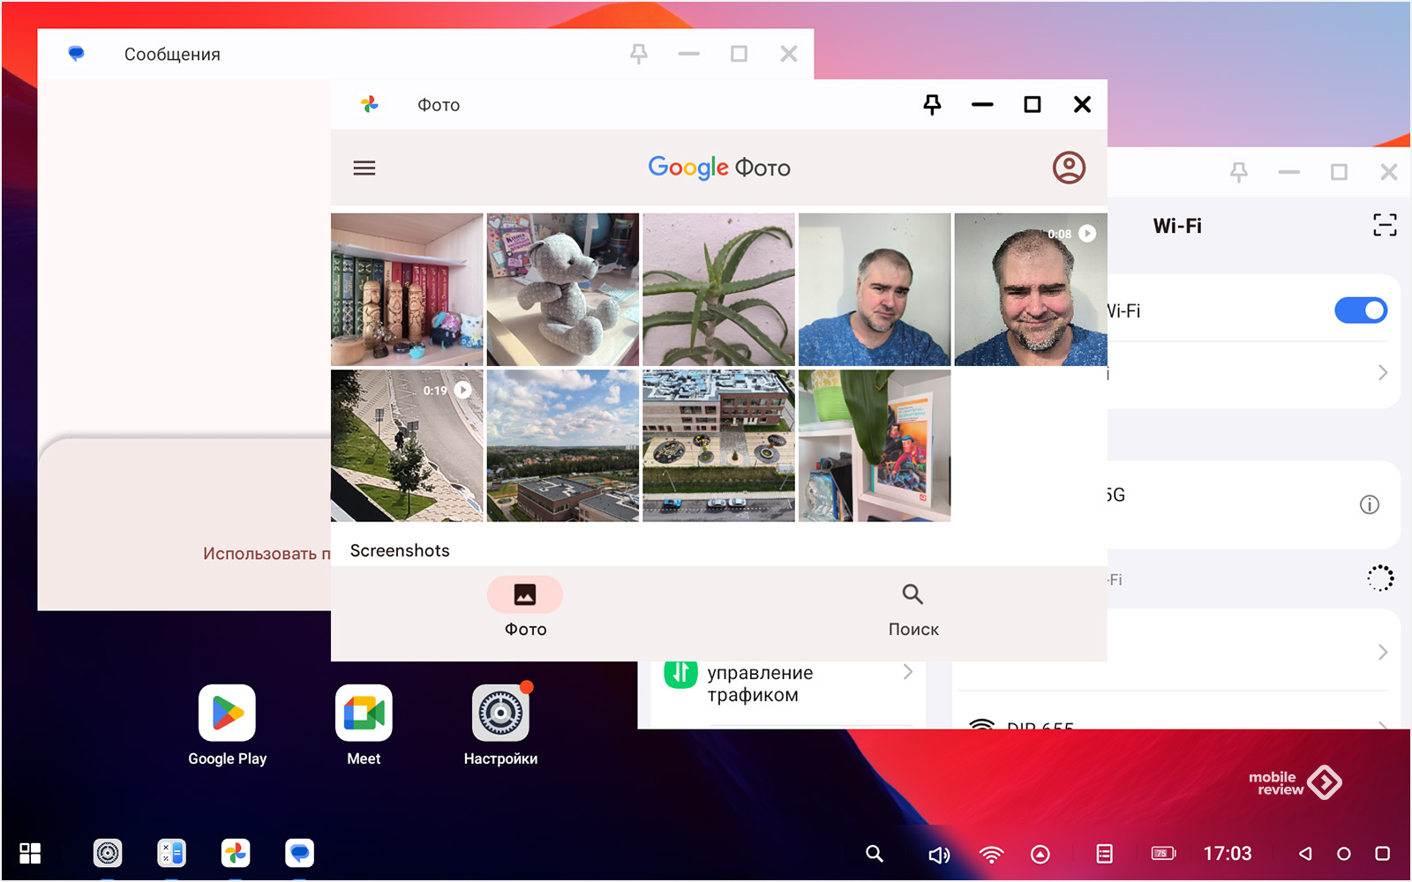Image resolution: width=1412 pixels, height=882 pixels.
Task: Open the bookshelf photo thumbnail
Action: pyautogui.click(x=407, y=289)
